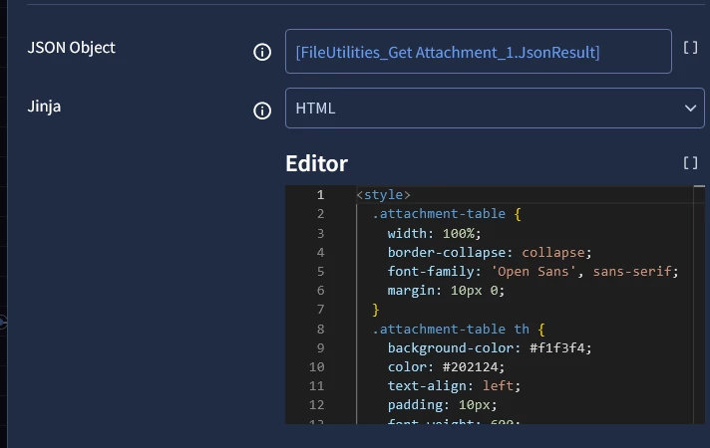Click the 'text-align: left;' line
The image size is (710, 448).
(x=454, y=386)
